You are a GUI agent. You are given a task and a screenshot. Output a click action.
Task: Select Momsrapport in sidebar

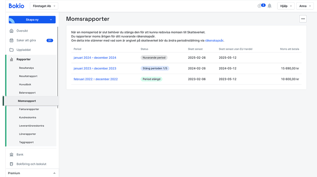[27, 101]
